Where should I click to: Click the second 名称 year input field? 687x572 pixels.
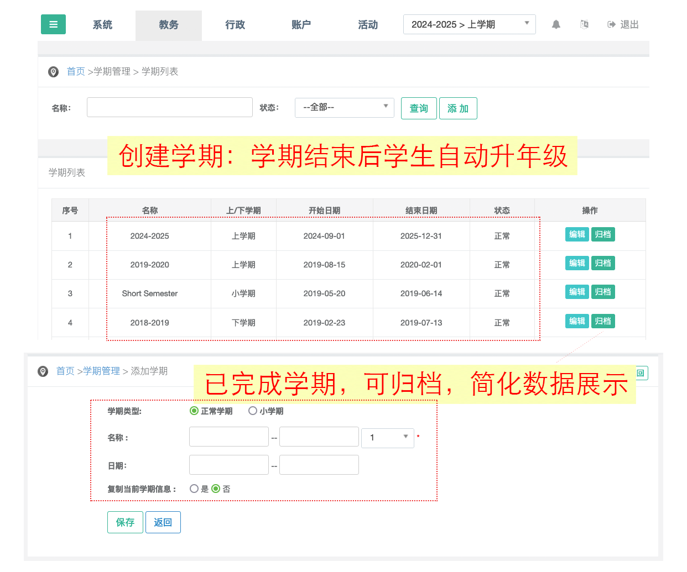coord(319,437)
